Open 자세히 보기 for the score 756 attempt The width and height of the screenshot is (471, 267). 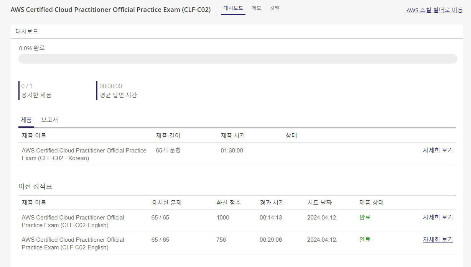pos(438,239)
